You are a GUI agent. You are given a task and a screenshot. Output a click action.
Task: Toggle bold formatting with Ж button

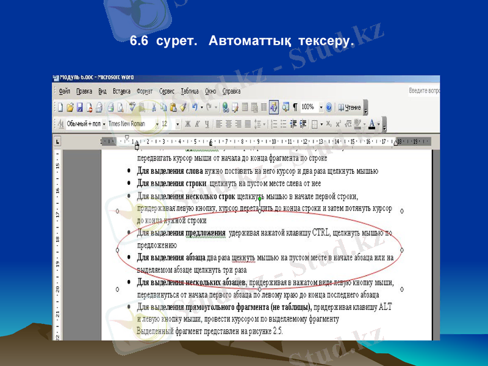(x=187, y=123)
